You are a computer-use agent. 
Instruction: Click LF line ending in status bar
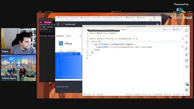pyautogui.click(x=149, y=94)
